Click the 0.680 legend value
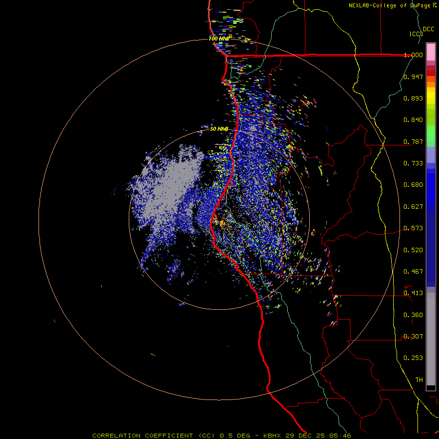439x439 pixels. [x=413, y=185]
